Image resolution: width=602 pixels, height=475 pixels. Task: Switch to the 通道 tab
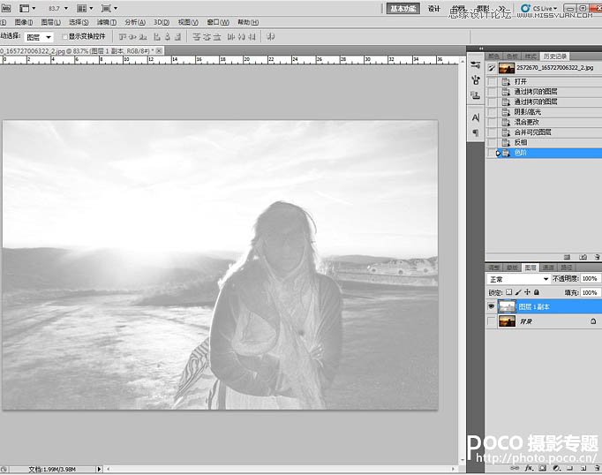(x=548, y=267)
